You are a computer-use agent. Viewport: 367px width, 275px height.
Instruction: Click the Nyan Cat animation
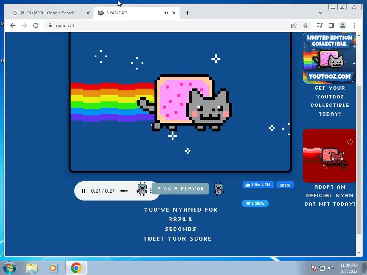181,102
